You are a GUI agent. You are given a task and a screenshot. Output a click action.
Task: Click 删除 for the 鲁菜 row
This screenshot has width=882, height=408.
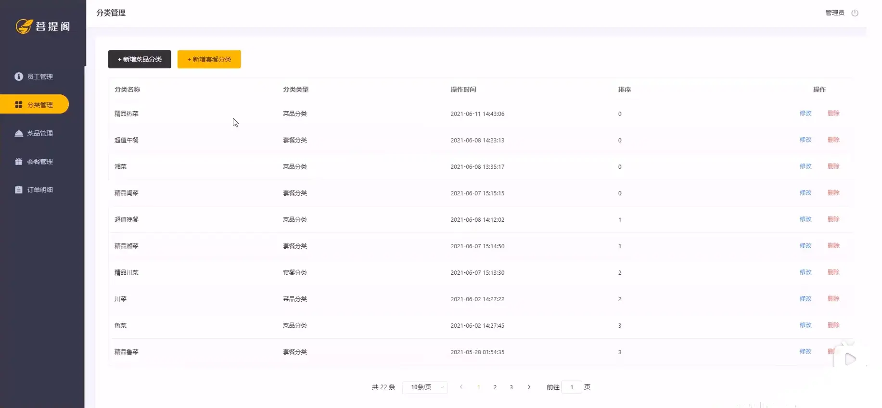(833, 325)
